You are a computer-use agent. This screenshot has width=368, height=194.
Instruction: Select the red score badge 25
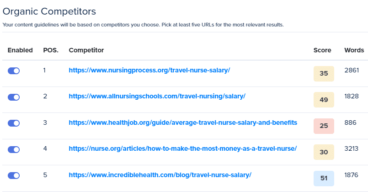point(324,126)
